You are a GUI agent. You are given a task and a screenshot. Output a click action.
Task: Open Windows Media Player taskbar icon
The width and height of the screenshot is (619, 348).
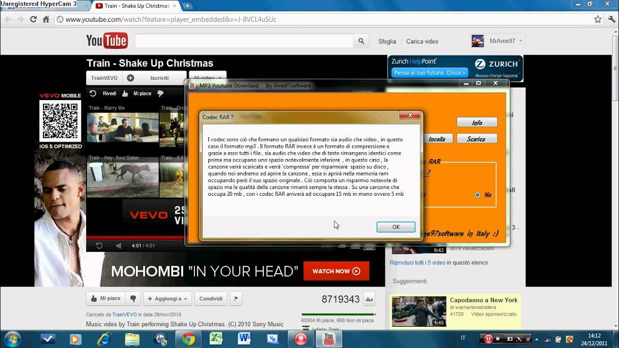(75, 339)
